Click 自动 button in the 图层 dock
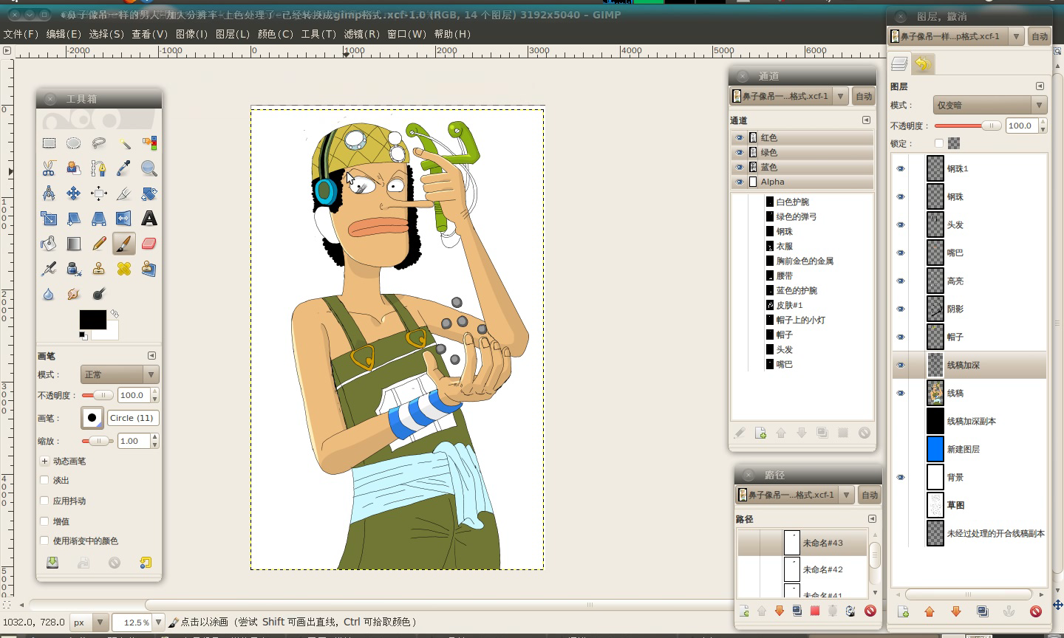1064x638 pixels. pos(1040,36)
